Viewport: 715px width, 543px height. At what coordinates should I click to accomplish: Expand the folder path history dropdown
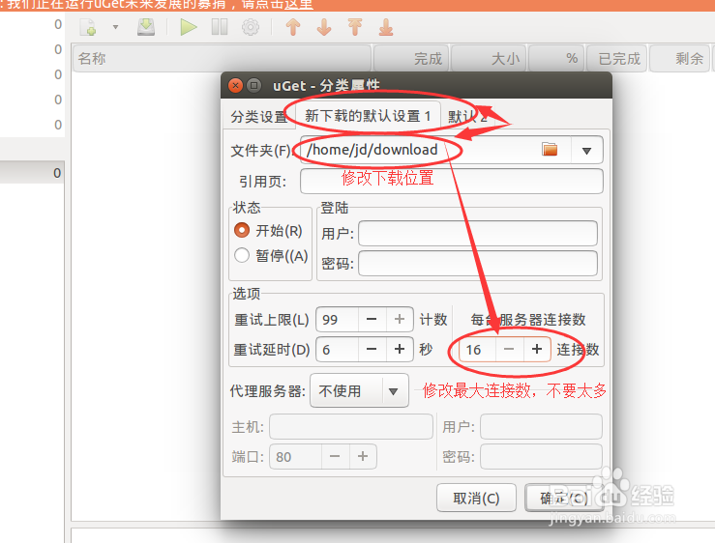click(x=587, y=151)
